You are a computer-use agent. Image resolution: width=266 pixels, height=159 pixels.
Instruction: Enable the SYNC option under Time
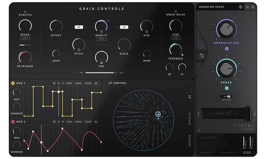pos(176,38)
